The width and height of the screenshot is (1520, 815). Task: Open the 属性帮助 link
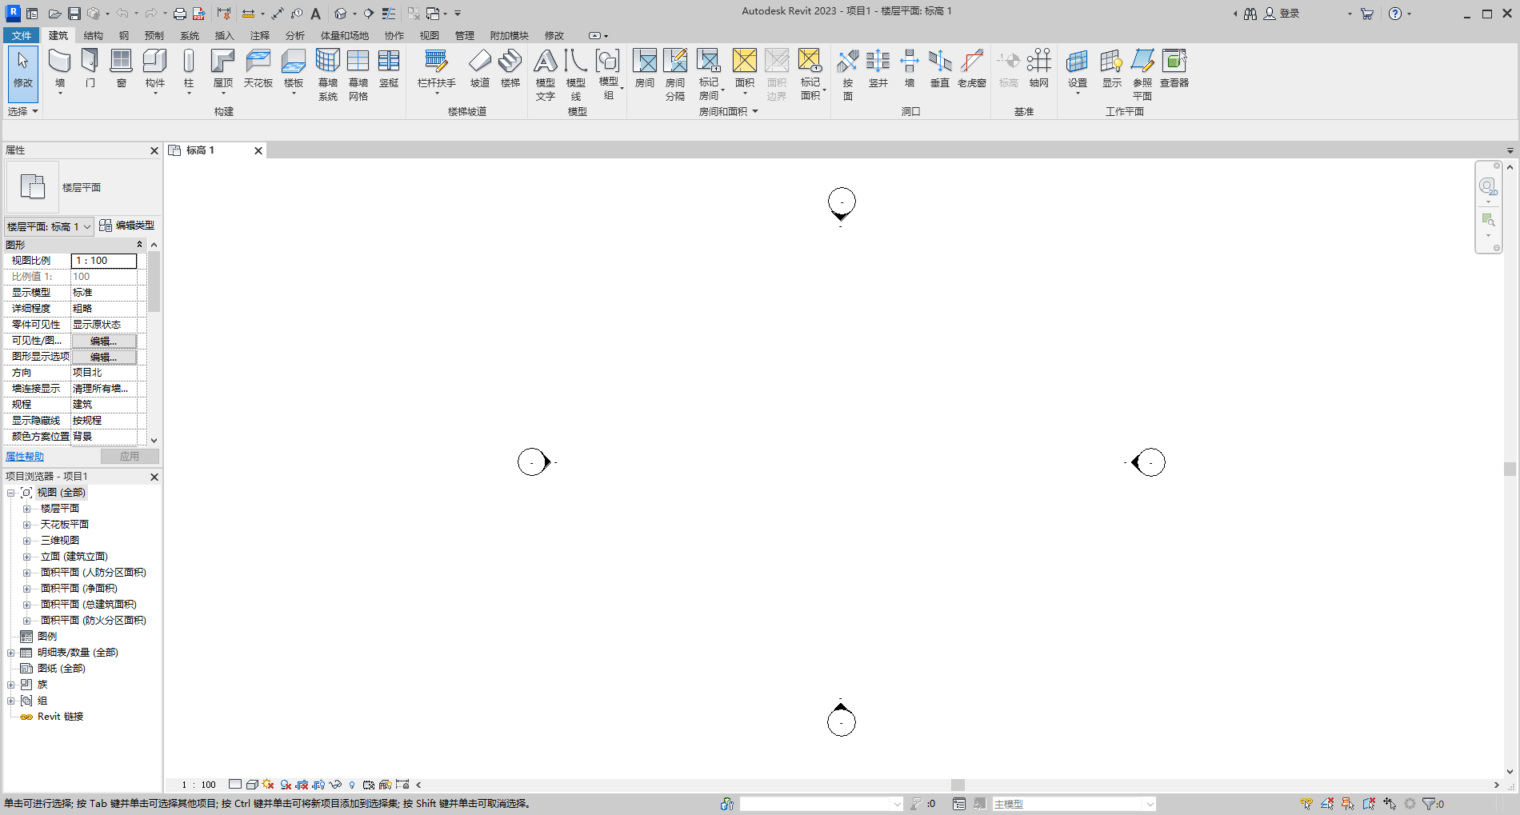[x=24, y=456]
